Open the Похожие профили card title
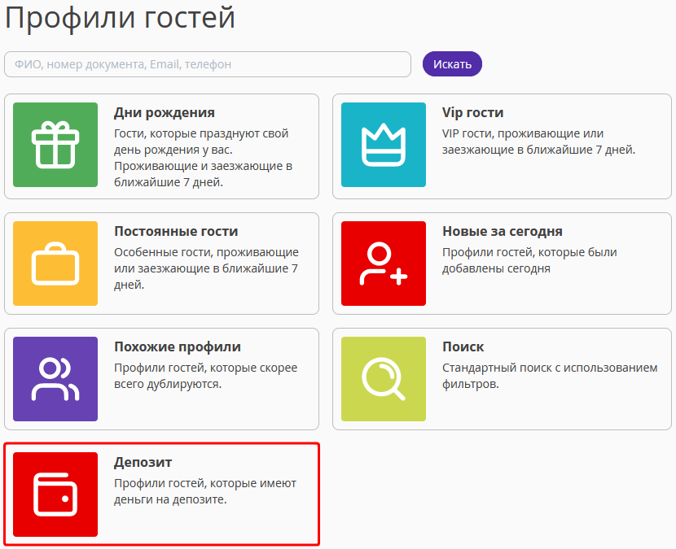The image size is (676, 549). [178, 346]
